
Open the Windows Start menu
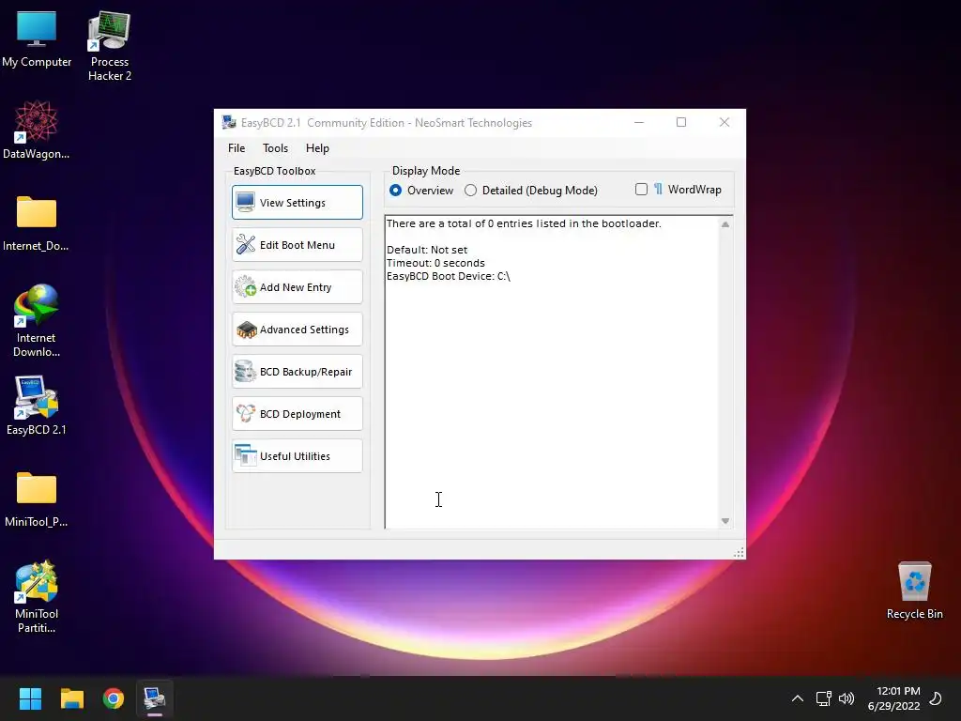(x=30, y=698)
